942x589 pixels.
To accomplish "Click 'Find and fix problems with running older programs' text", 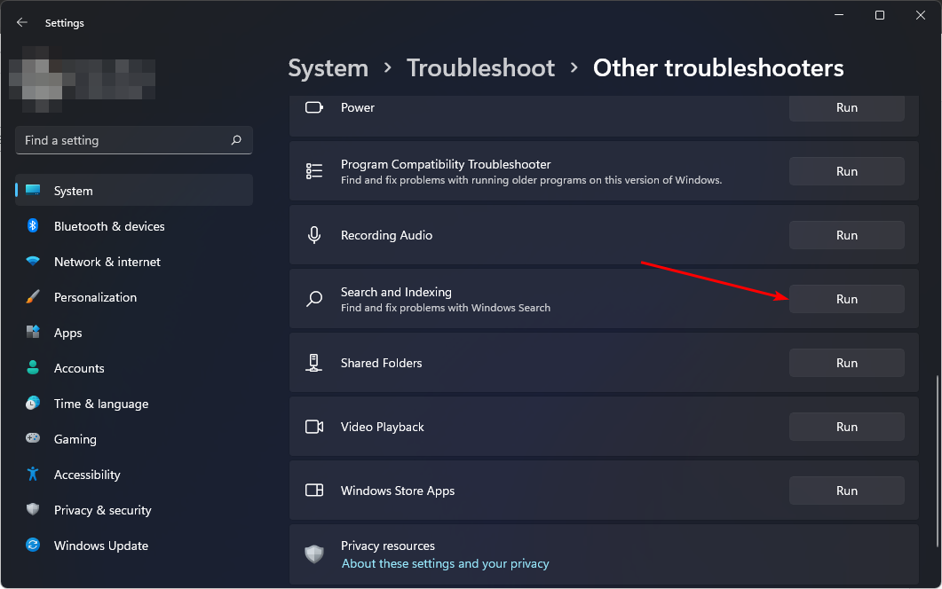I will (x=531, y=179).
